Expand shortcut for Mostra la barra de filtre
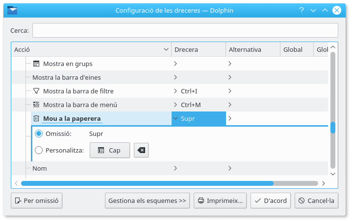352x222 pixels. 176,91
